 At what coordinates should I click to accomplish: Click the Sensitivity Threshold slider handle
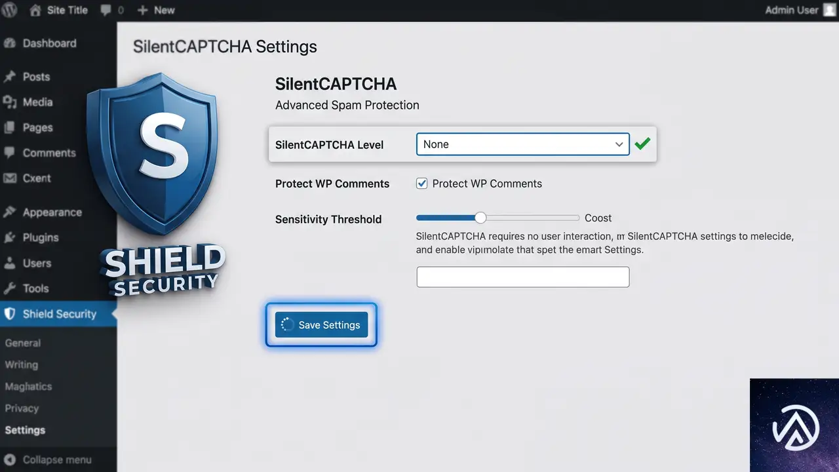[480, 218]
